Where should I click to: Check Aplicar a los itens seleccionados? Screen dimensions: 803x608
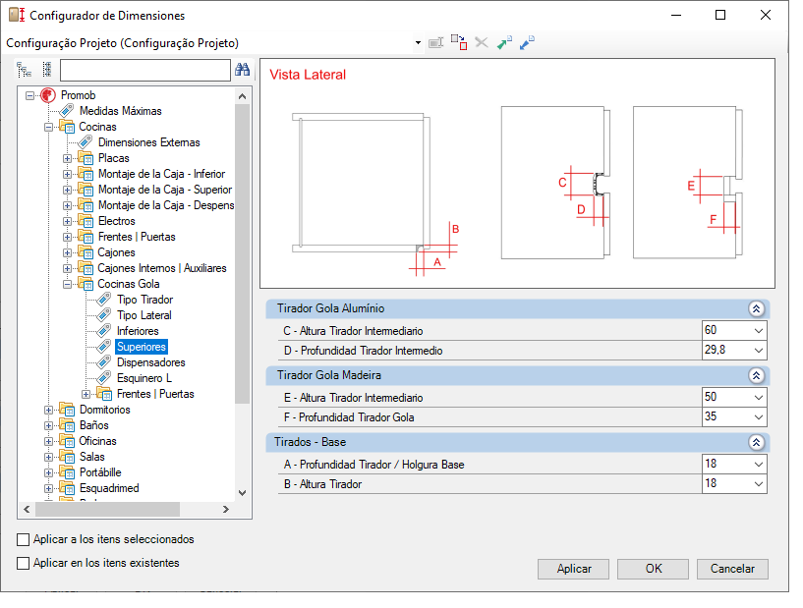23,539
